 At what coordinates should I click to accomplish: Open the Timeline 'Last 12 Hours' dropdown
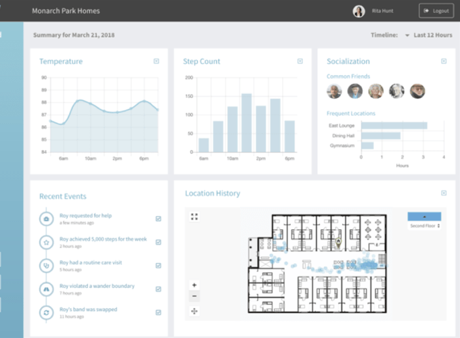(429, 35)
